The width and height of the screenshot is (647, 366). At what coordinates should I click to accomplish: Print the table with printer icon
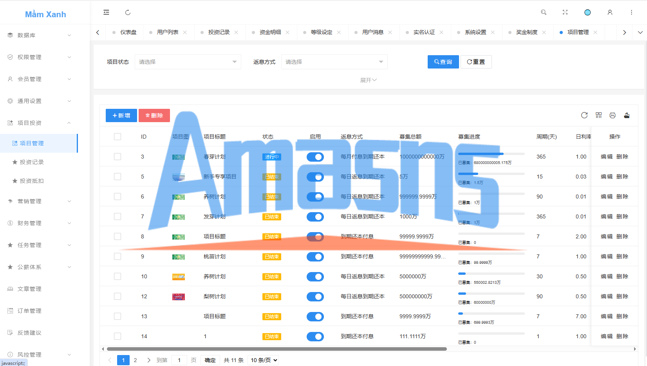(613, 115)
